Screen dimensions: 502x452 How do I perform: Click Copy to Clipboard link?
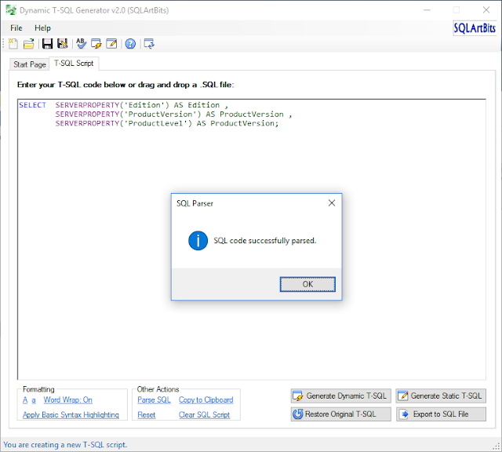tap(206, 399)
